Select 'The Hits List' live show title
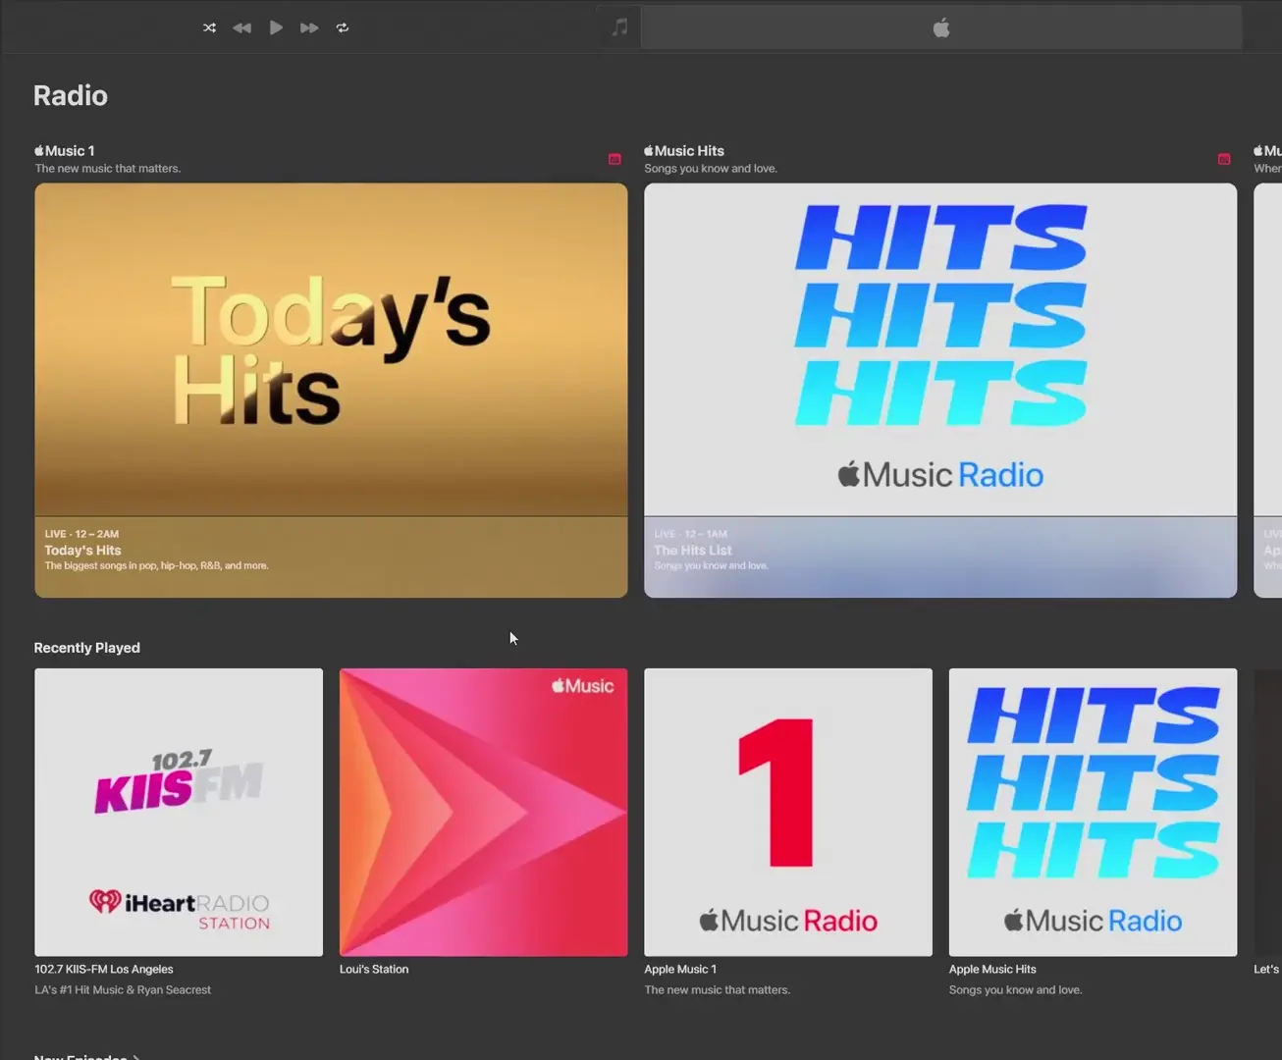This screenshot has width=1282, height=1060. pos(693,551)
